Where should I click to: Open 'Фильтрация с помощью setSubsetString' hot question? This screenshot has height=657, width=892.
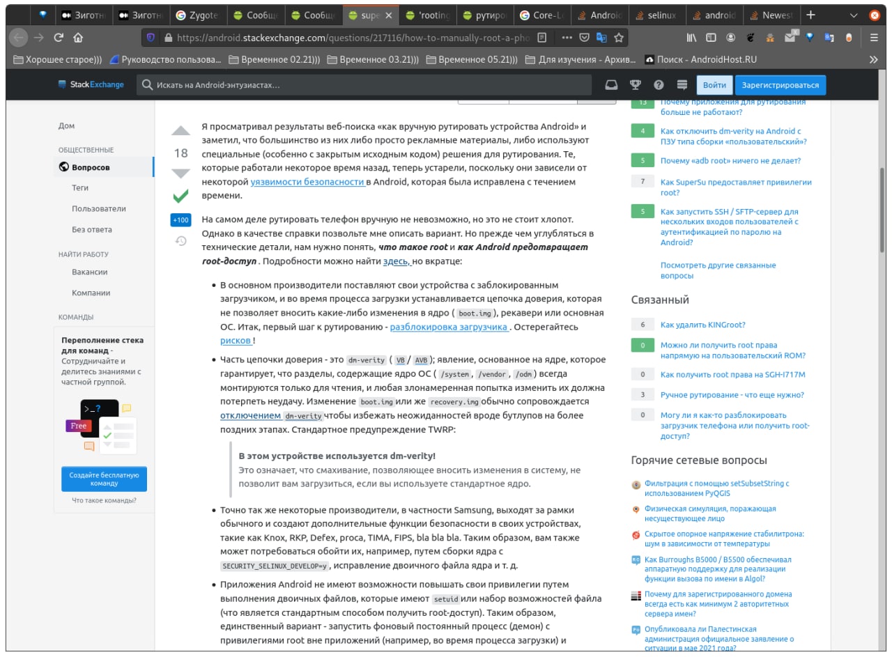716,488
